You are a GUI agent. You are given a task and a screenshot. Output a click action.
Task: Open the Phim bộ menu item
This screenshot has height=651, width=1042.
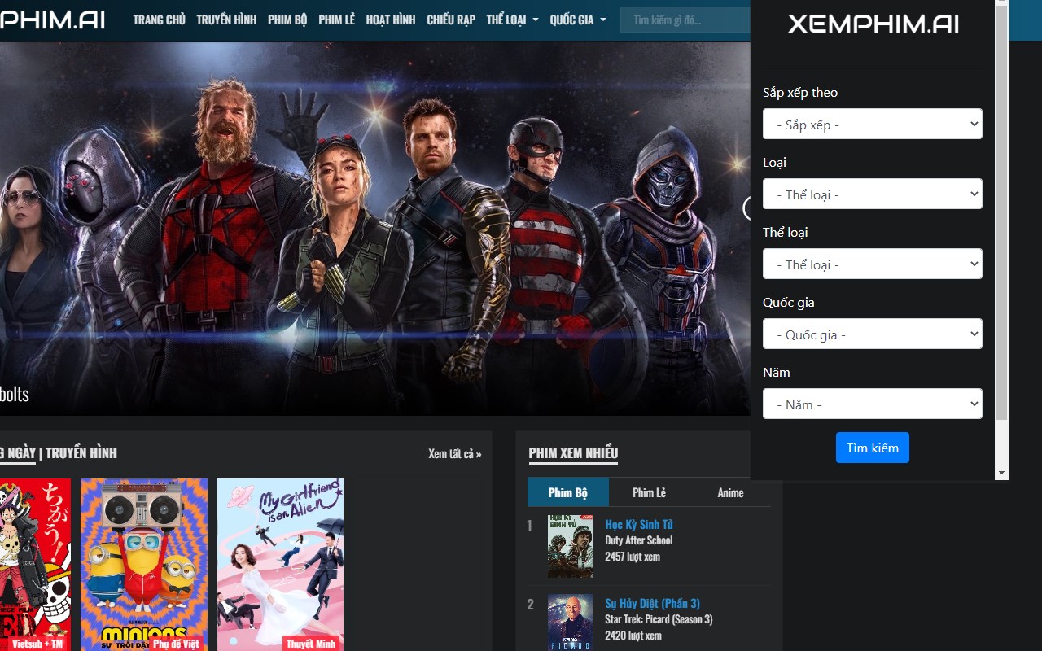coord(287,20)
